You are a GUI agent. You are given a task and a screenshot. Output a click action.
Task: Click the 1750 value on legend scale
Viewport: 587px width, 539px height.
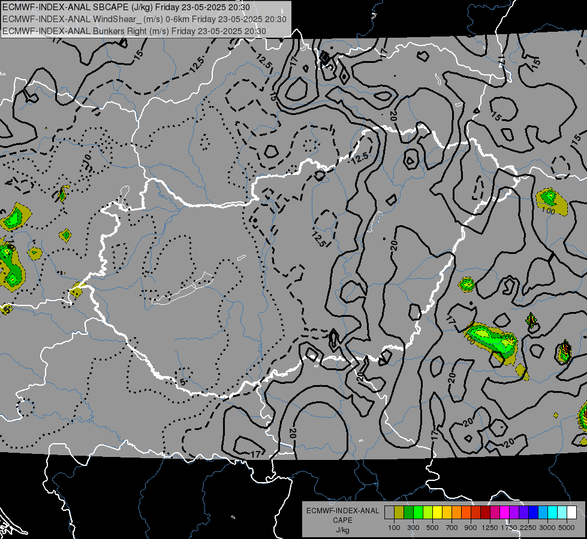point(509,528)
